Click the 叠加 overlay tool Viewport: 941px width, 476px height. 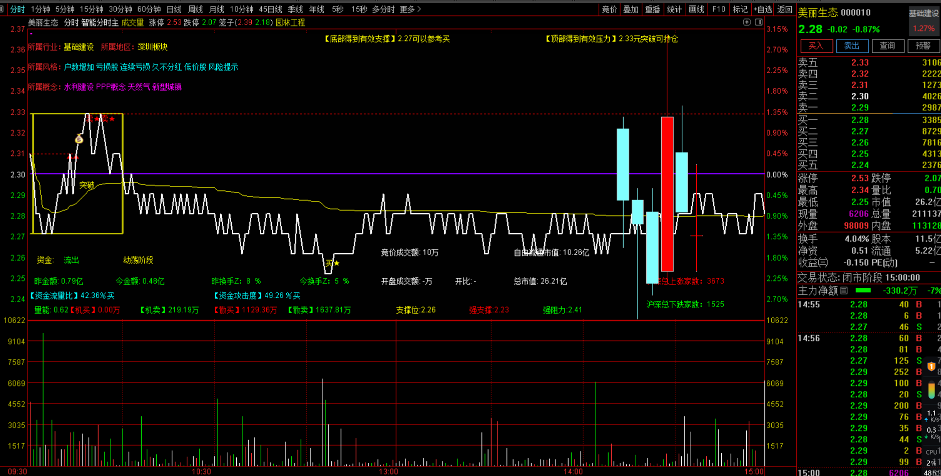point(631,9)
